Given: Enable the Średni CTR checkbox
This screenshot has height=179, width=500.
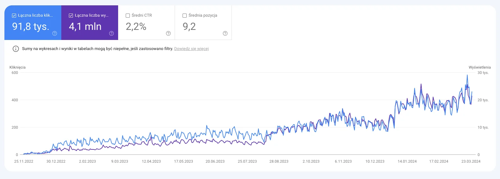Looking at the screenshot, I should click(x=128, y=15).
